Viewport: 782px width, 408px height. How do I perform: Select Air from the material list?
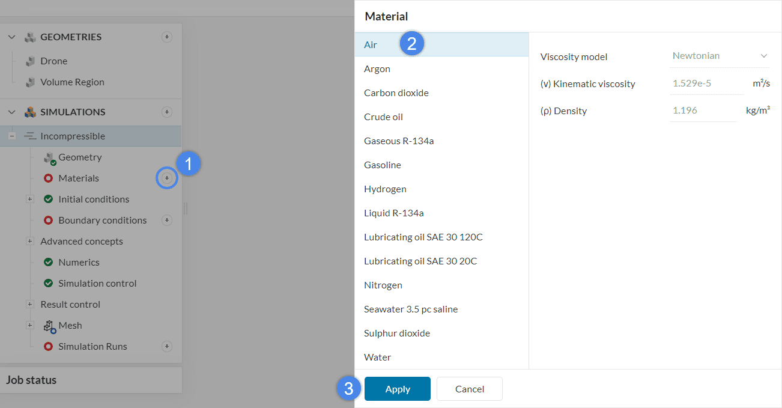(x=371, y=45)
